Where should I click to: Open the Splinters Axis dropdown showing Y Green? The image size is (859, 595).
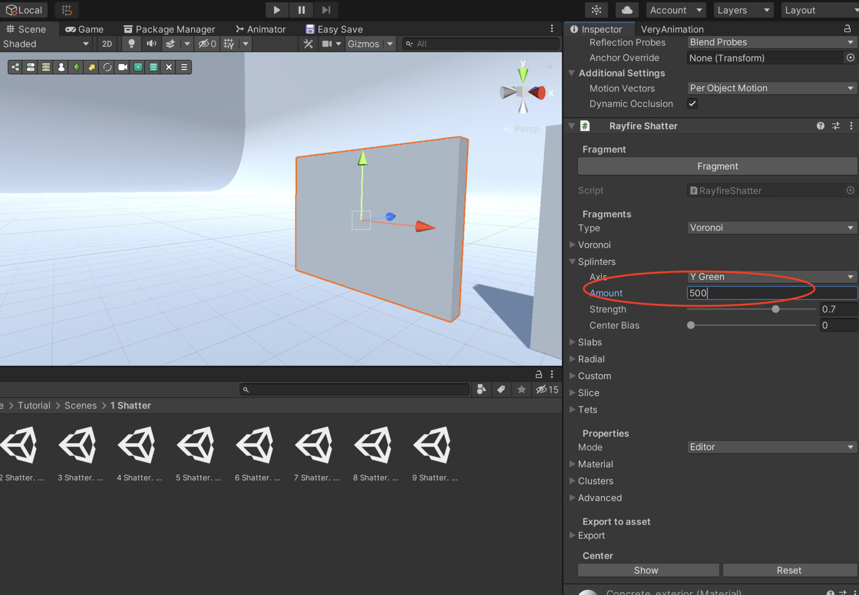pyautogui.click(x=771, y=277)
